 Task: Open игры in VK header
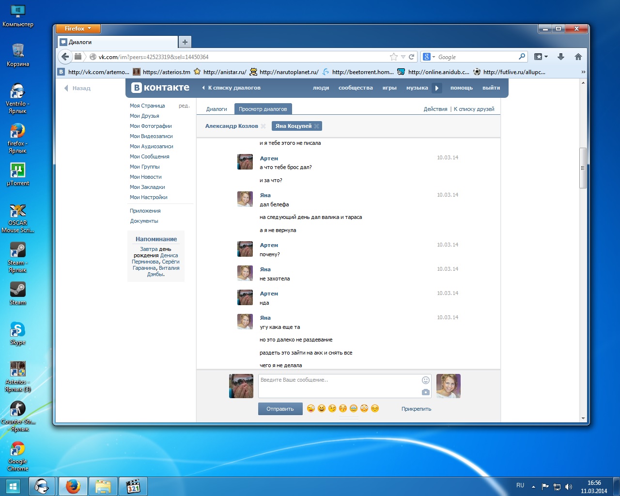(389, 88)
